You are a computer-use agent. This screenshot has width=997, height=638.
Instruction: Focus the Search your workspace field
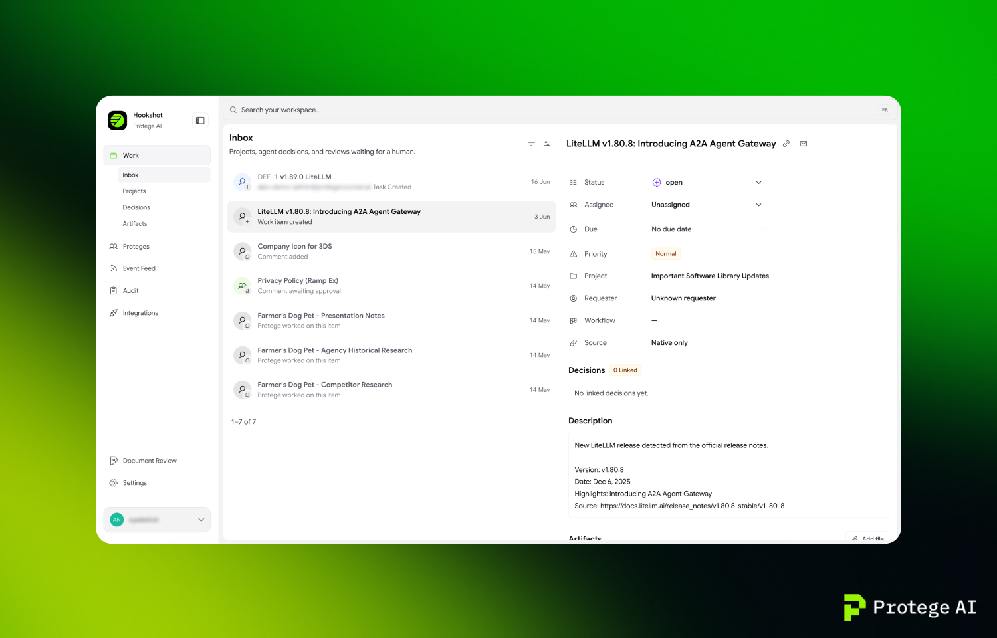point(560,110)
